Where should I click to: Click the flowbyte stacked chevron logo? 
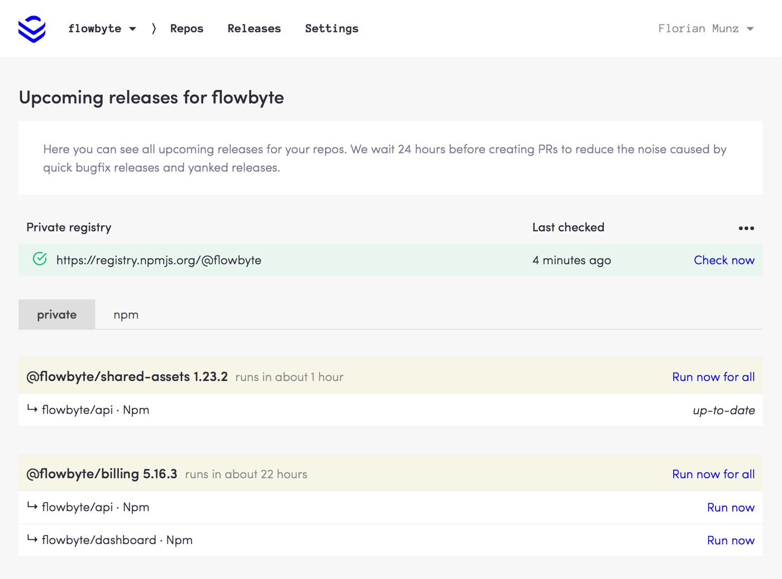click(x=32, y=29)
